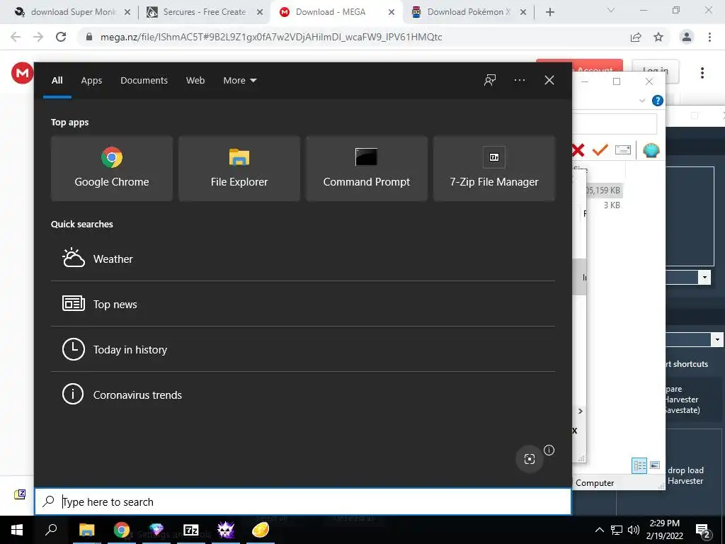Open Chrome tab search chevron
Screen dimensions: 725x544
point(611,10)
